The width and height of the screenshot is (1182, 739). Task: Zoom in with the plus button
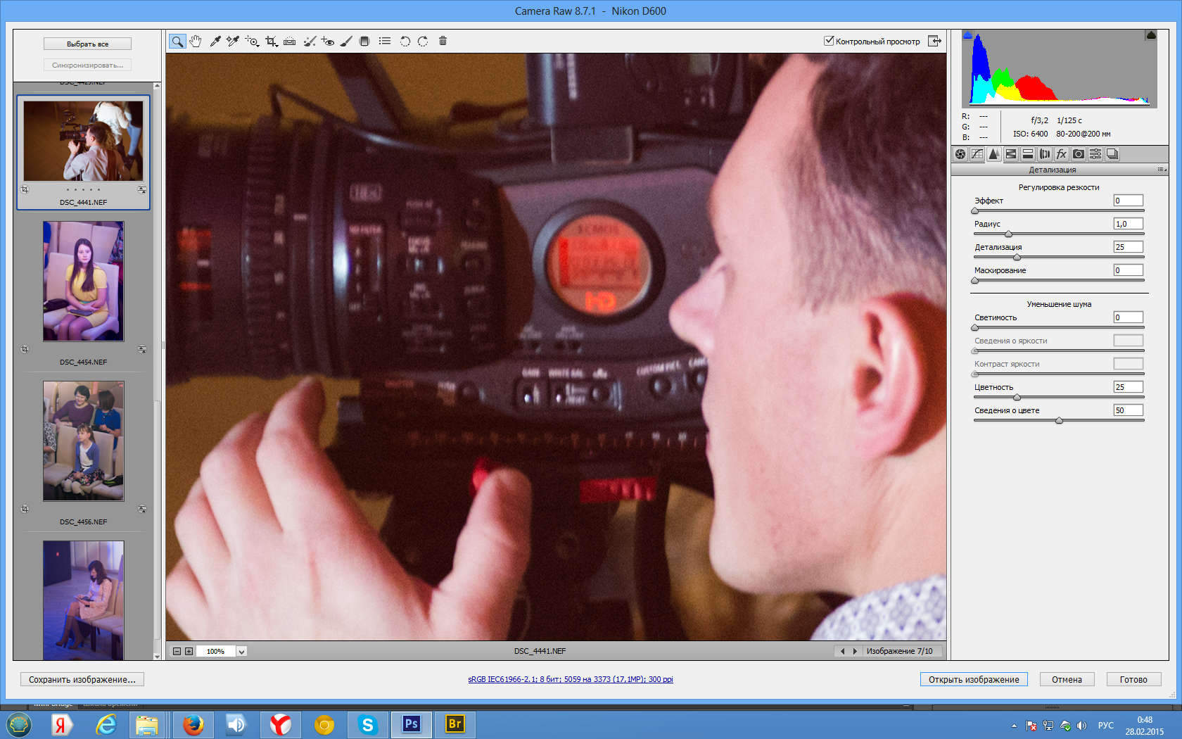coord(189,652)
